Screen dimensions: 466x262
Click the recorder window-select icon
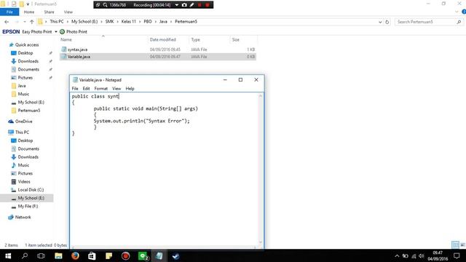pyautogui.click(x=98, y=5)
